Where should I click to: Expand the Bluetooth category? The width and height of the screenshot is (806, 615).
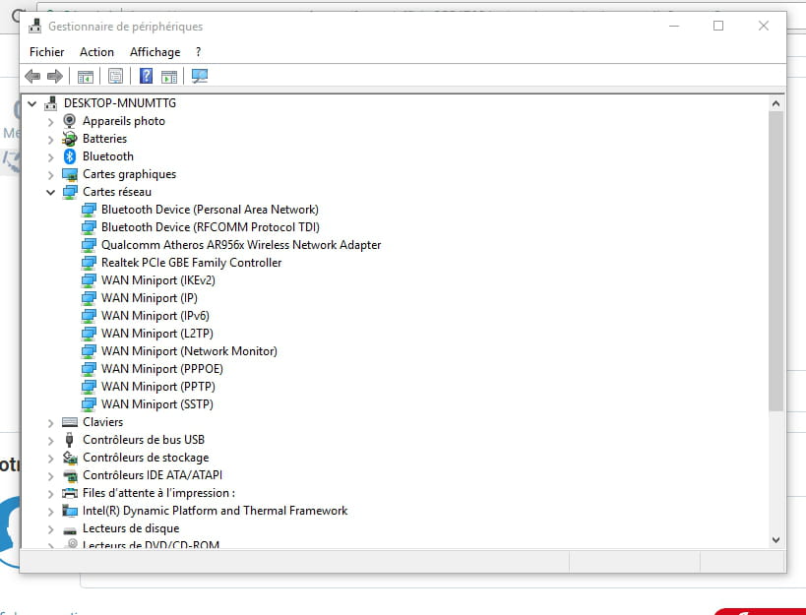(50, 157)
